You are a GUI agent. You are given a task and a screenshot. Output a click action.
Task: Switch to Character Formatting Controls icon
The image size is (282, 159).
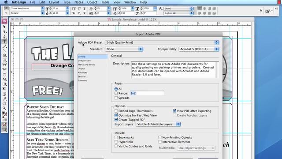click(x=6, y=8)
